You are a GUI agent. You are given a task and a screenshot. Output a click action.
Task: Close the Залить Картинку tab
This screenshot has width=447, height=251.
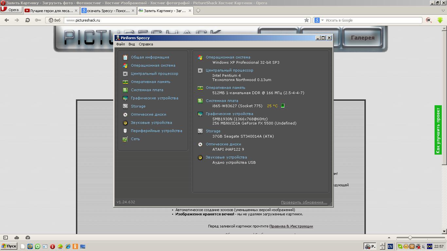189,10
